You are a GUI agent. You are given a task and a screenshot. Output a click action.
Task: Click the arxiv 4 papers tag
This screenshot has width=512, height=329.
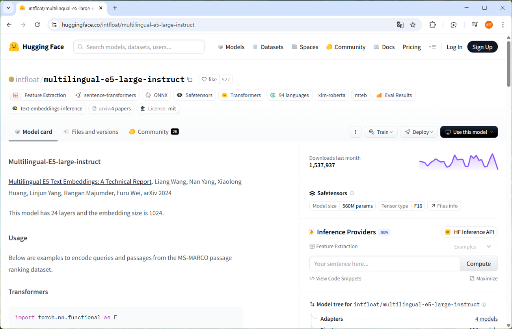coord(112,108)
